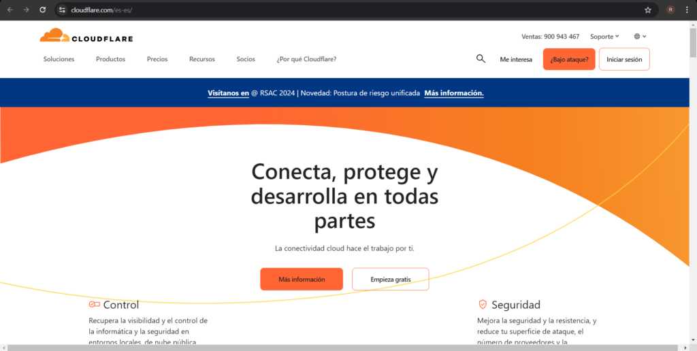The height and width of the screenshot is (351, 697).
Task: Open the Chrome profile avatar
Action: pyautogui.click(x=670, y=10)
